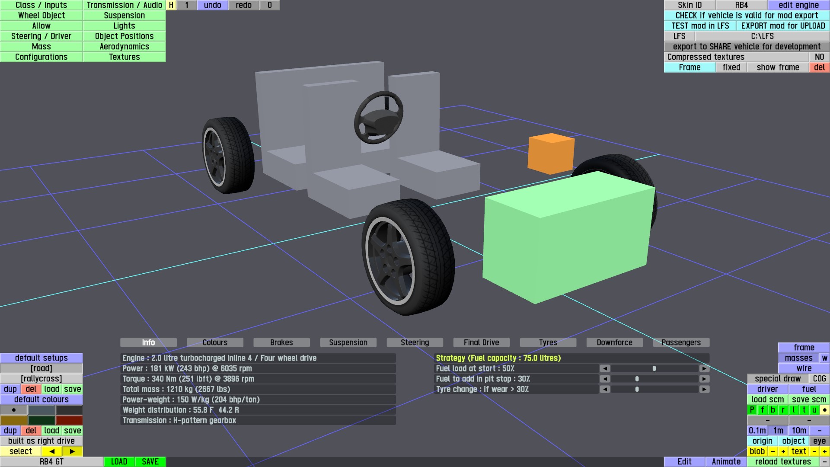
Task: Toggle COG special draw
Action: tap(819, 379)
